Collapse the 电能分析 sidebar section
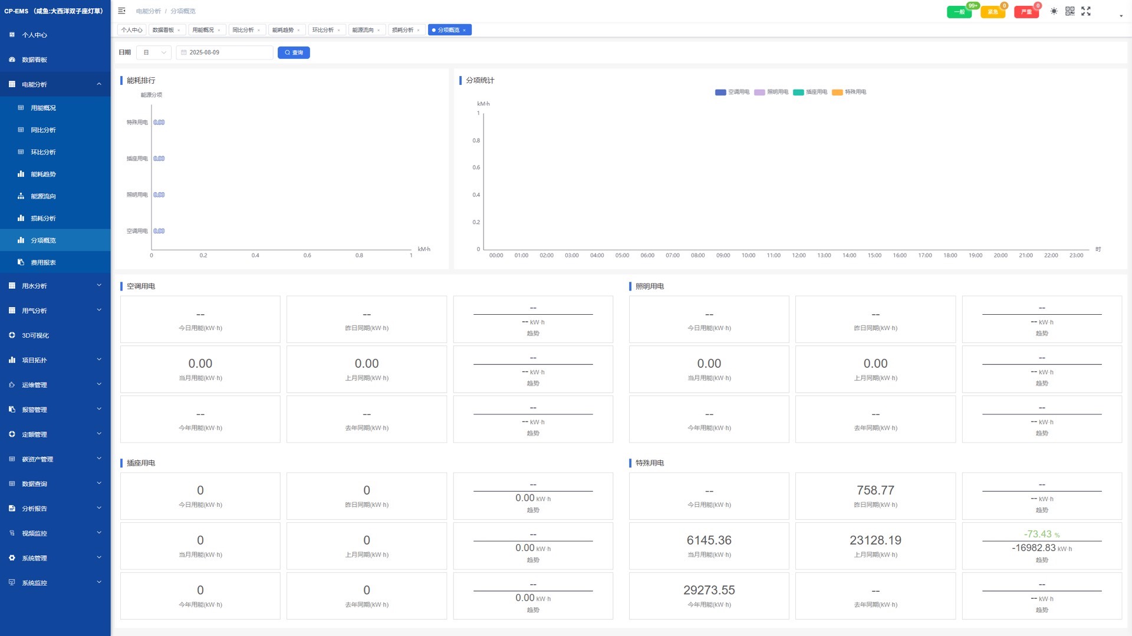This screenshot has width=1132, height=636. (x=99, y=84)
